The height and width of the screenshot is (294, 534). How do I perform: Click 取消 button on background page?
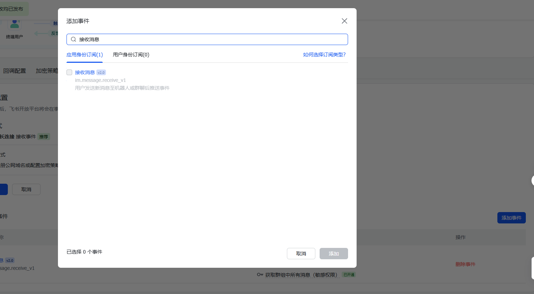click(x=26, y=189)
